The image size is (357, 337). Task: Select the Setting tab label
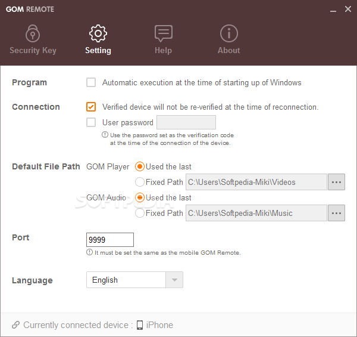[98, 51]
